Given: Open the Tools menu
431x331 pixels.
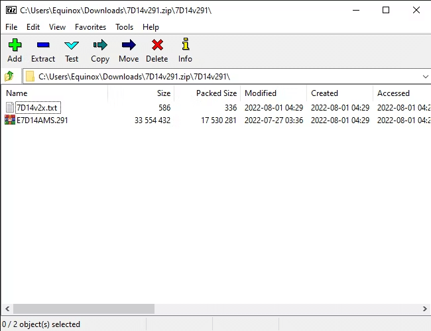Looking at the screenshot, I should (x=124, y=27).
